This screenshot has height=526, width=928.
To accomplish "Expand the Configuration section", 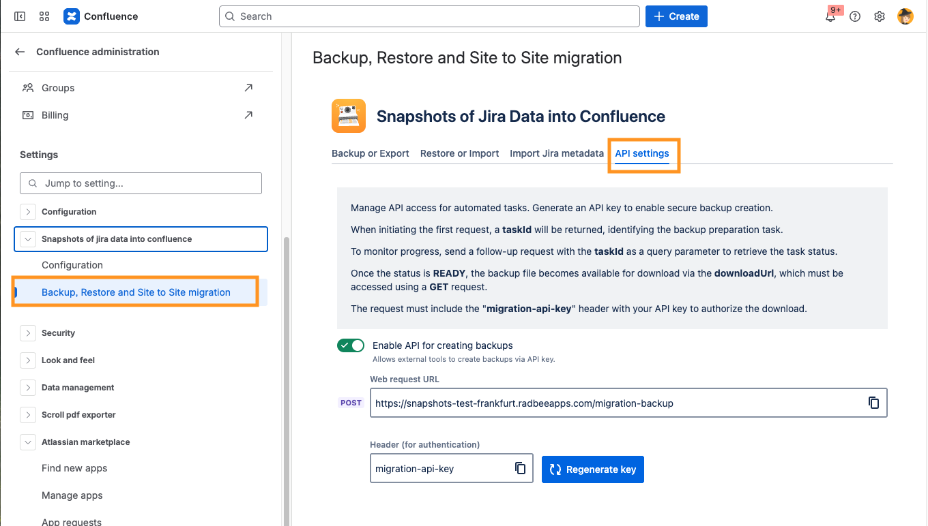I will tap(28, 212).
